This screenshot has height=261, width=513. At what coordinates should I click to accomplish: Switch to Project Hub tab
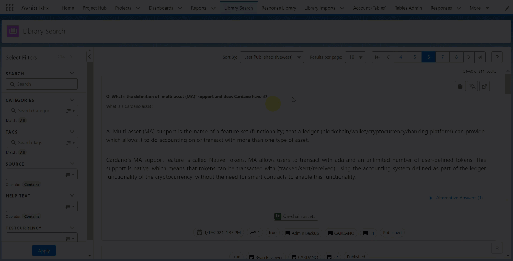[x=95, y=8]
